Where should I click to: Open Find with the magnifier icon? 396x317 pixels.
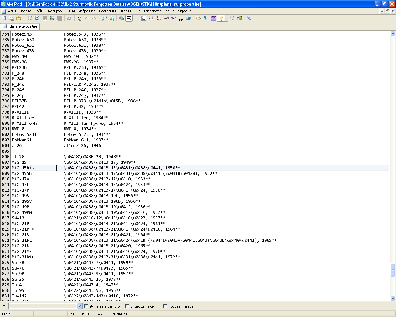pos(104,18)
